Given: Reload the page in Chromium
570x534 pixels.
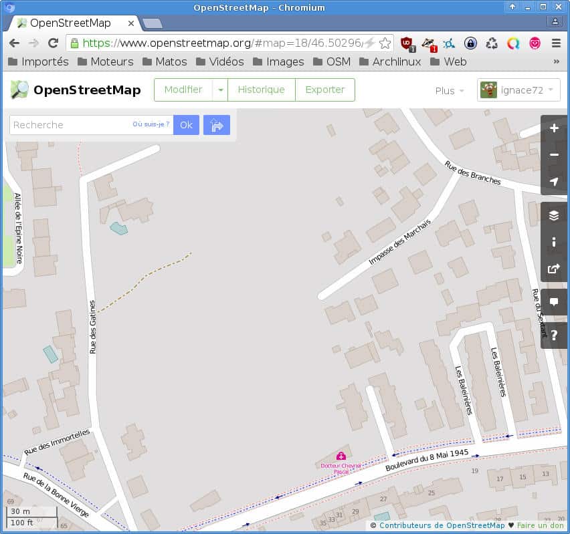Looking at the screenshot, I should click(x=53, y=43).
